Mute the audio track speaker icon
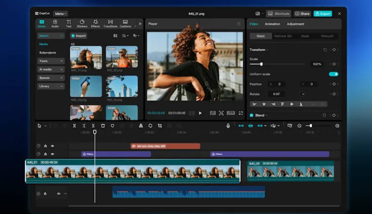Screen dimensions: 372x214 click(x=59, y=193)
